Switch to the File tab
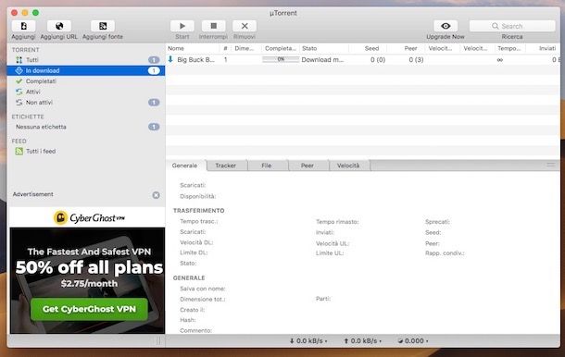This screenshot has width=565, height=357. point(267,166)
